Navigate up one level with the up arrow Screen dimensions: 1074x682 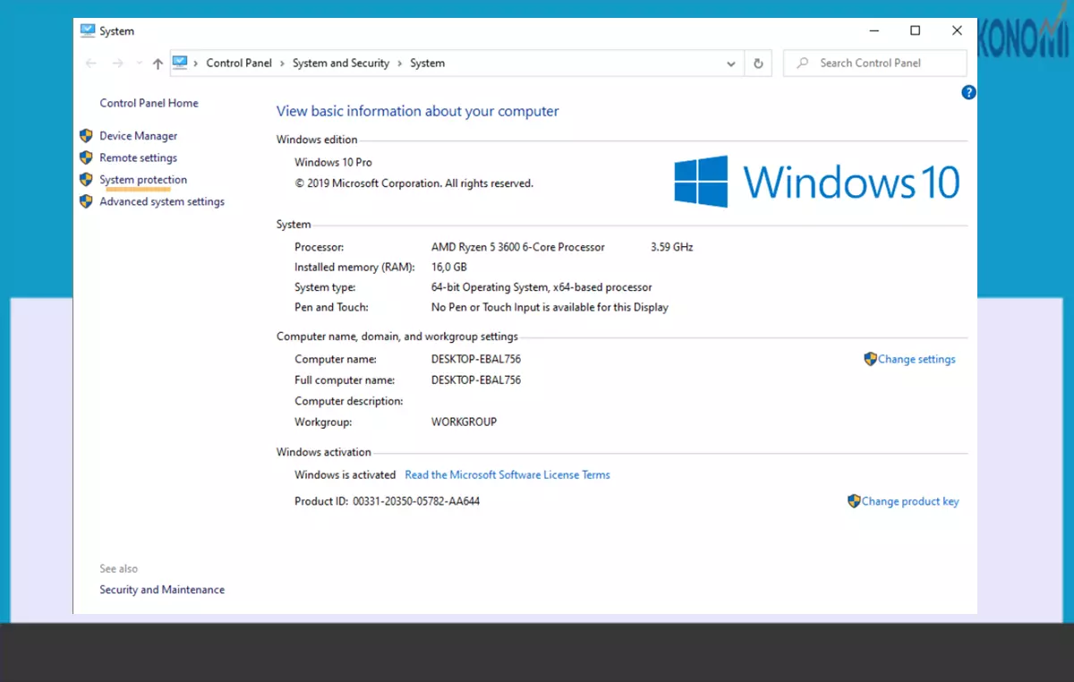click(x=158, y=64)
